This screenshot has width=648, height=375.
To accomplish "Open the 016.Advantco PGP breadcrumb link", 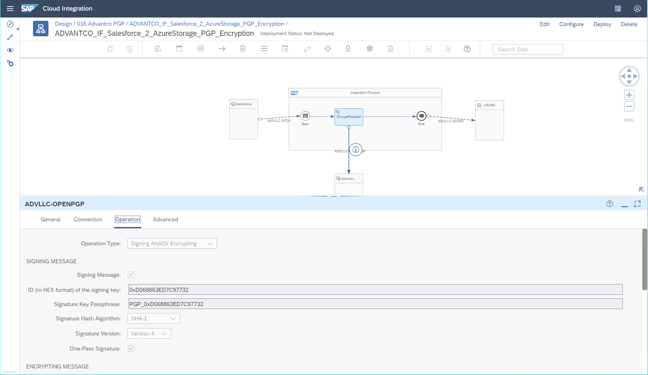I will point(101,24).
